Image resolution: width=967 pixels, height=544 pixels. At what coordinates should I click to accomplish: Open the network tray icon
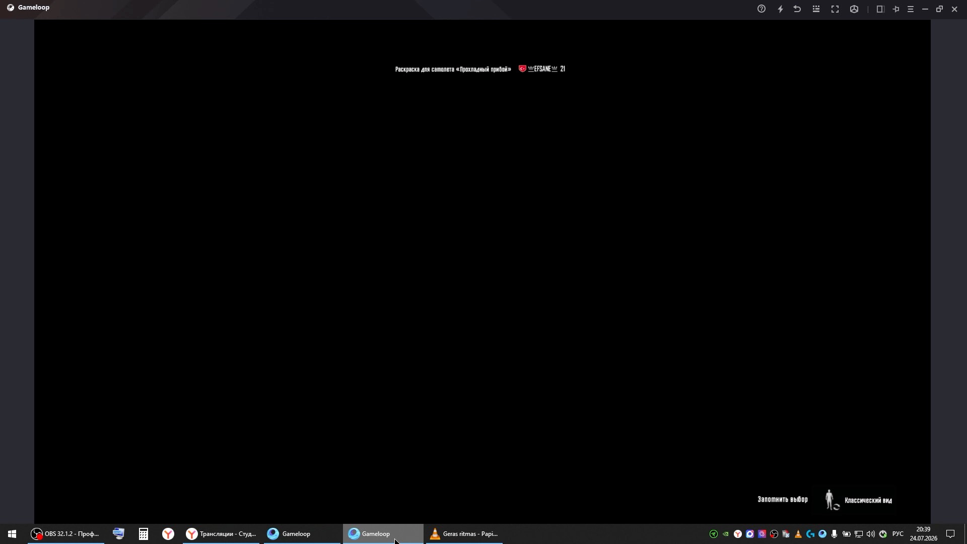[859, 534]
